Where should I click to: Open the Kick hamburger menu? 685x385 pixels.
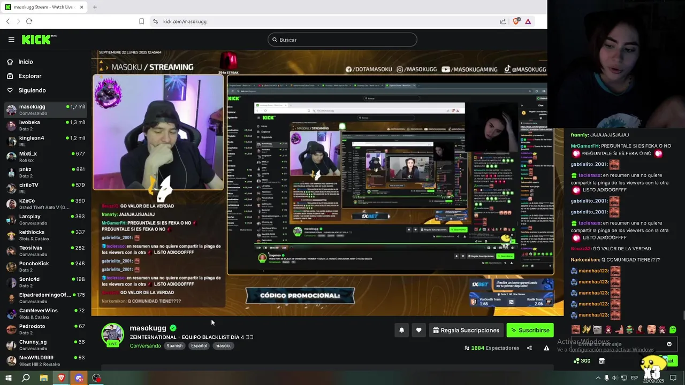pyautogui.click(x=11, y=40)
